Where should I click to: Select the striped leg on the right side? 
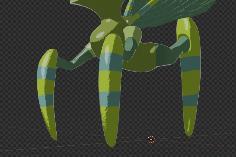189,77
